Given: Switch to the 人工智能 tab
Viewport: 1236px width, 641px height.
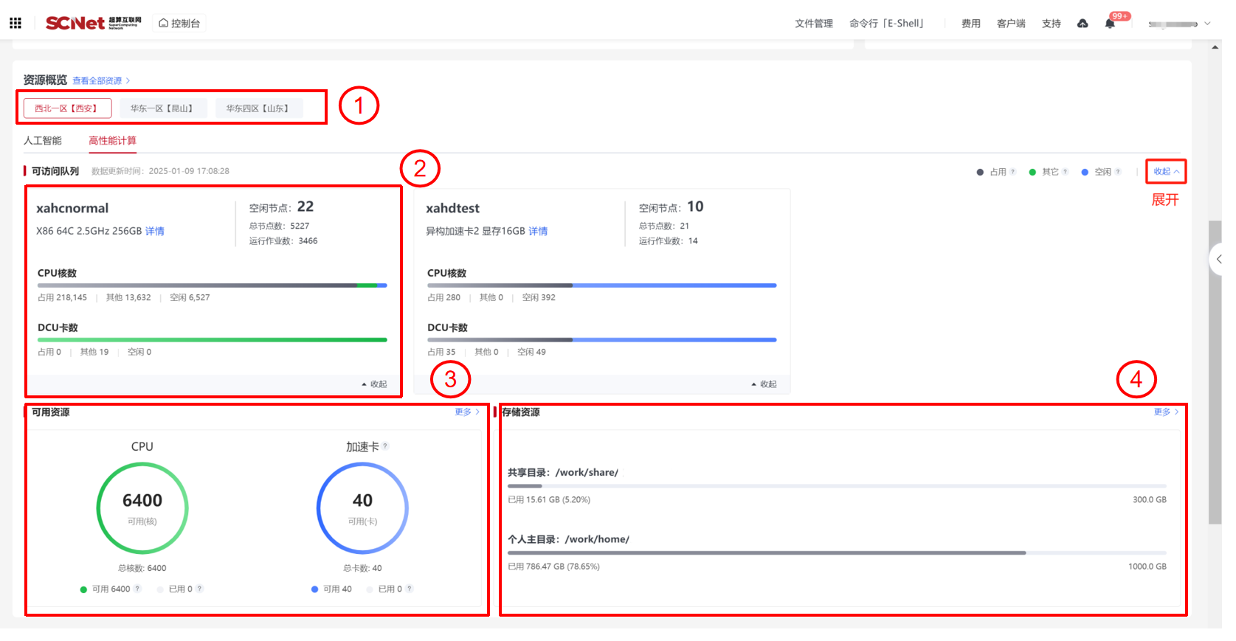Looking at the screenshot, I should click(x=43, y=141).
